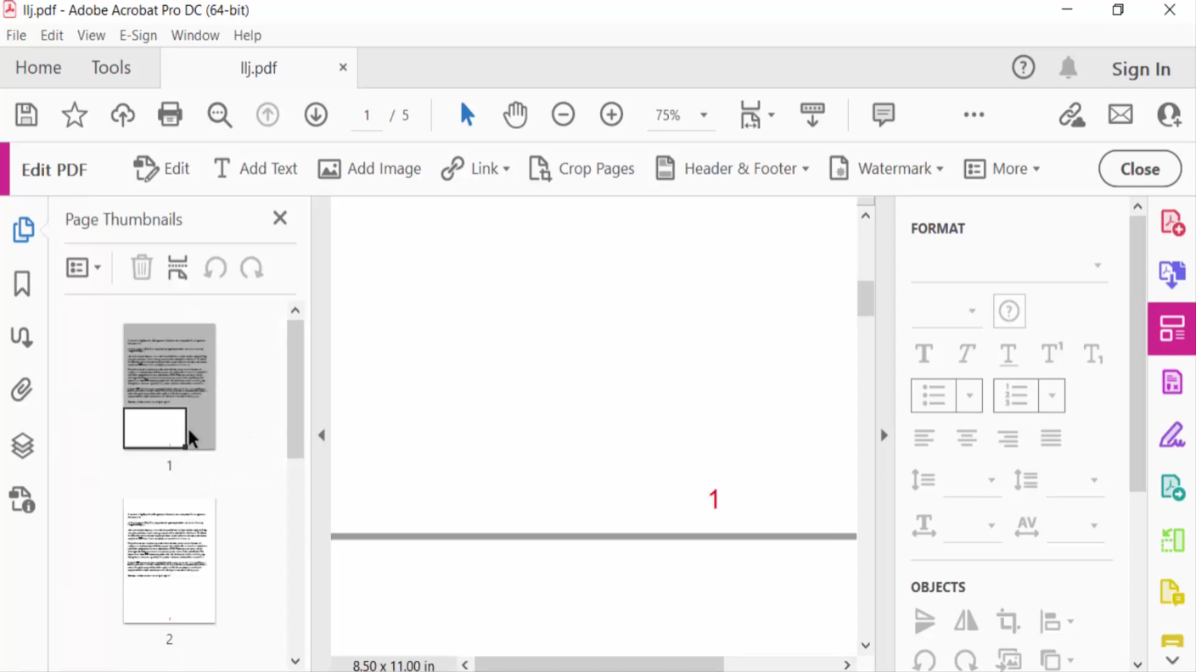Click Close button in Edit PDF toolbar
1196x672 pixels.
click(1139, 169)
